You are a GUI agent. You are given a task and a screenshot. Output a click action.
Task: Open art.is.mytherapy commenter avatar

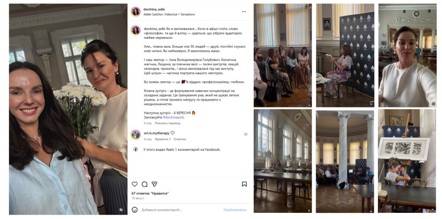tap(136, 135)
